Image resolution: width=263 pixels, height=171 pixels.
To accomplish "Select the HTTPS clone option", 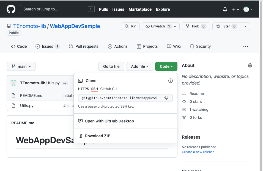I will point(84,89).
